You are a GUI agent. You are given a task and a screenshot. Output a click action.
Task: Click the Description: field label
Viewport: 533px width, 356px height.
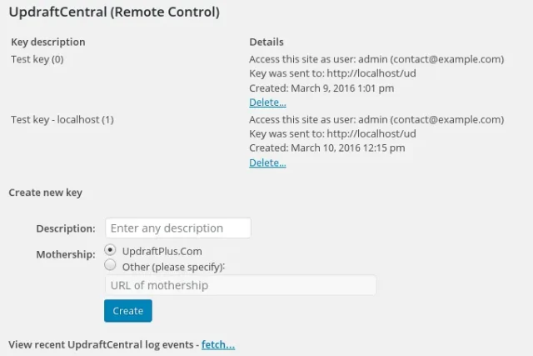tap(66, 228)
